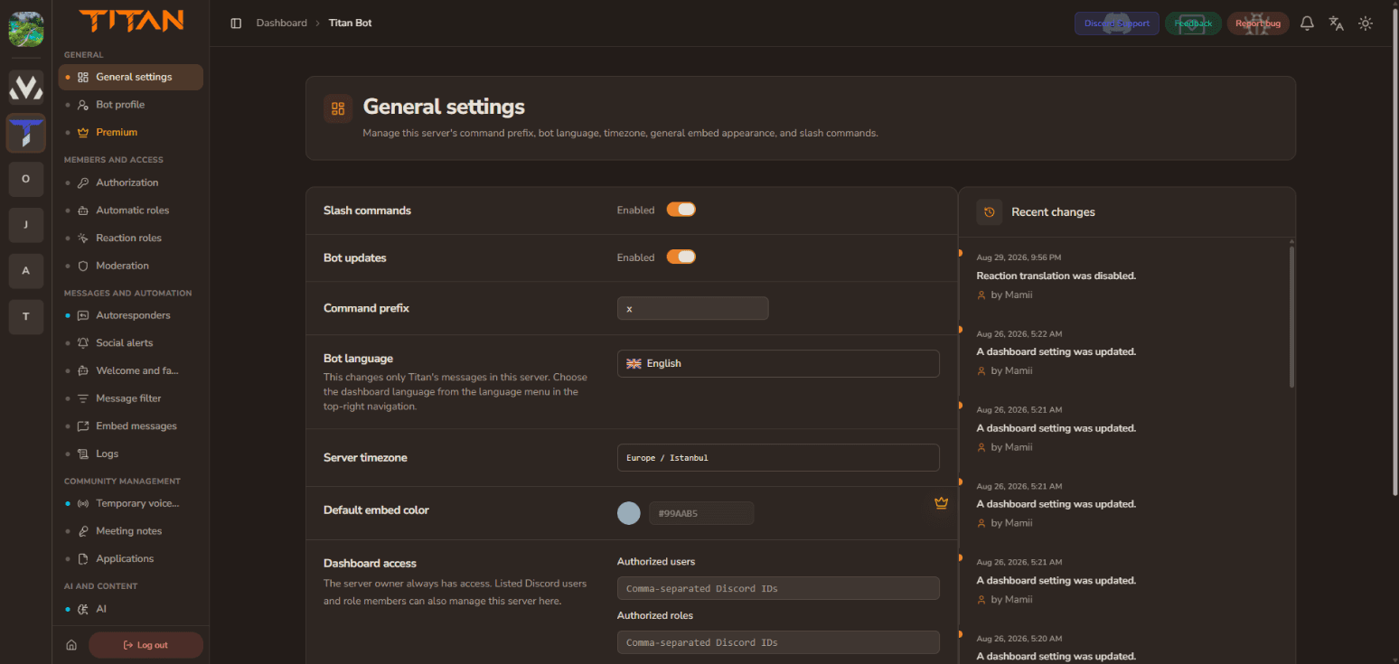Image resolution: width=1399 pixels, height=664 pixels.
Task: Click the Log out button
Action: [146, 645]
